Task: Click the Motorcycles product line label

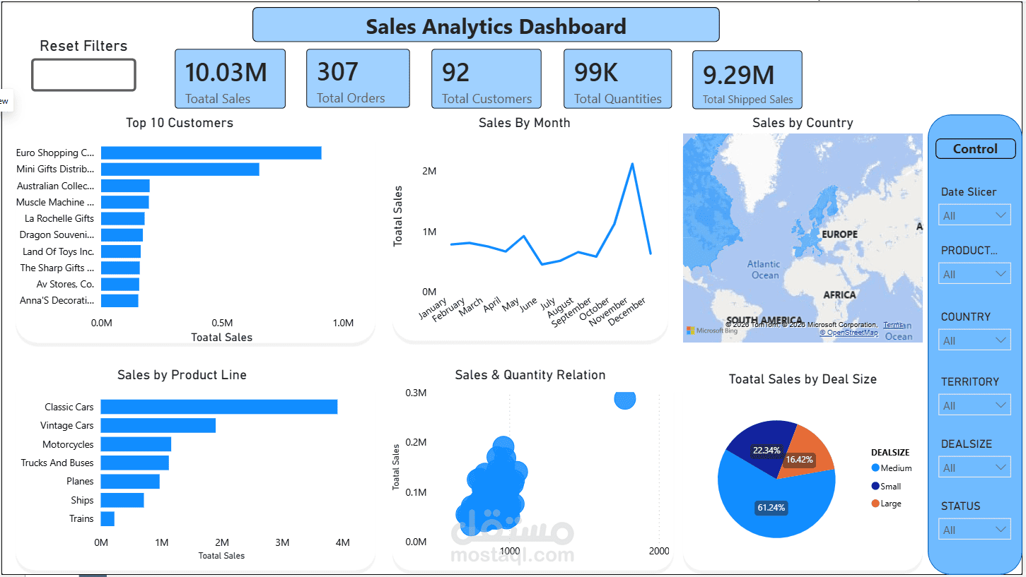Action: coord(68,444)
